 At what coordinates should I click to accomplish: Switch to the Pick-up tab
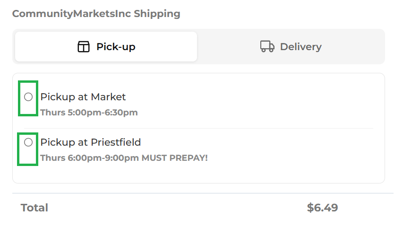click(x=106, y=47)
